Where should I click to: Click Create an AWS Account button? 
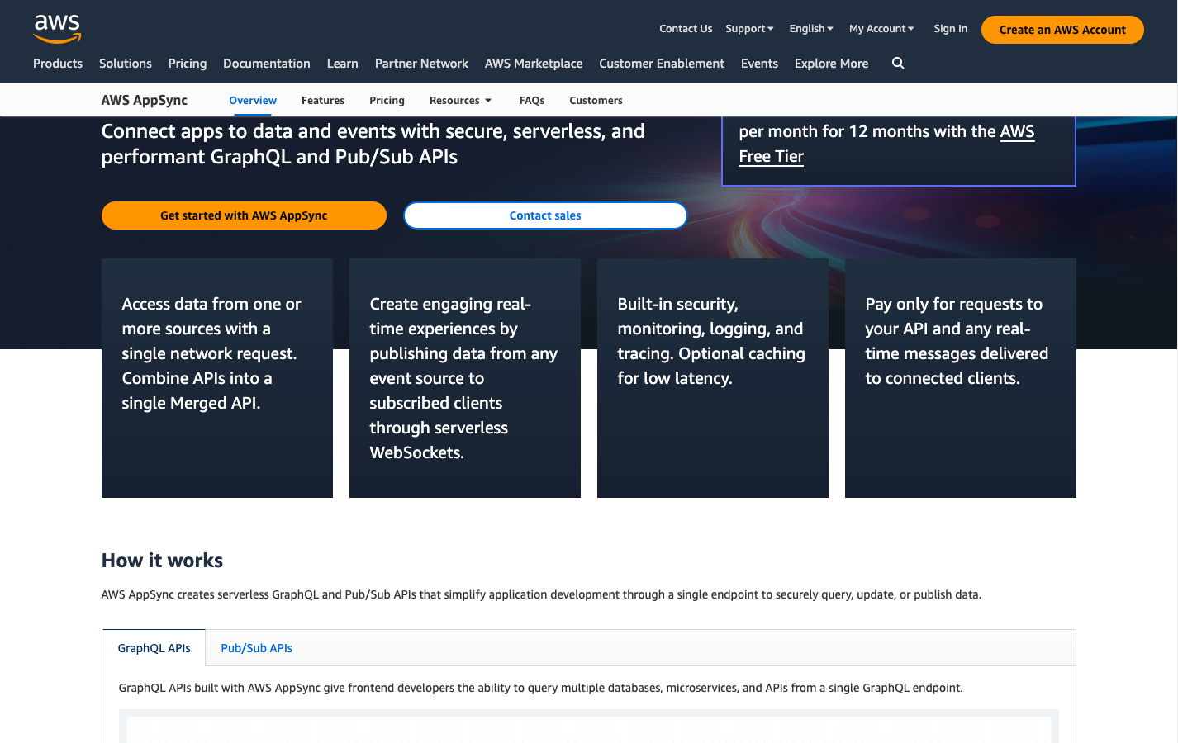1062,30
